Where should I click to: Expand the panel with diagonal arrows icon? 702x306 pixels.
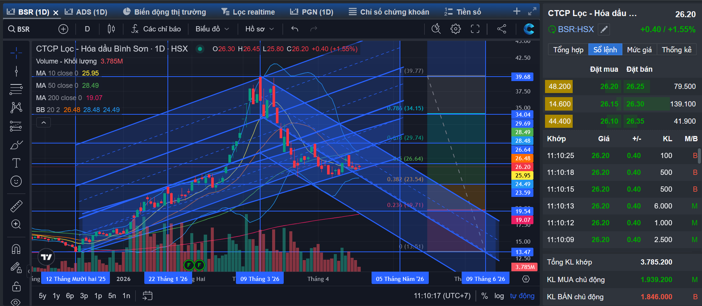point(532,12)
